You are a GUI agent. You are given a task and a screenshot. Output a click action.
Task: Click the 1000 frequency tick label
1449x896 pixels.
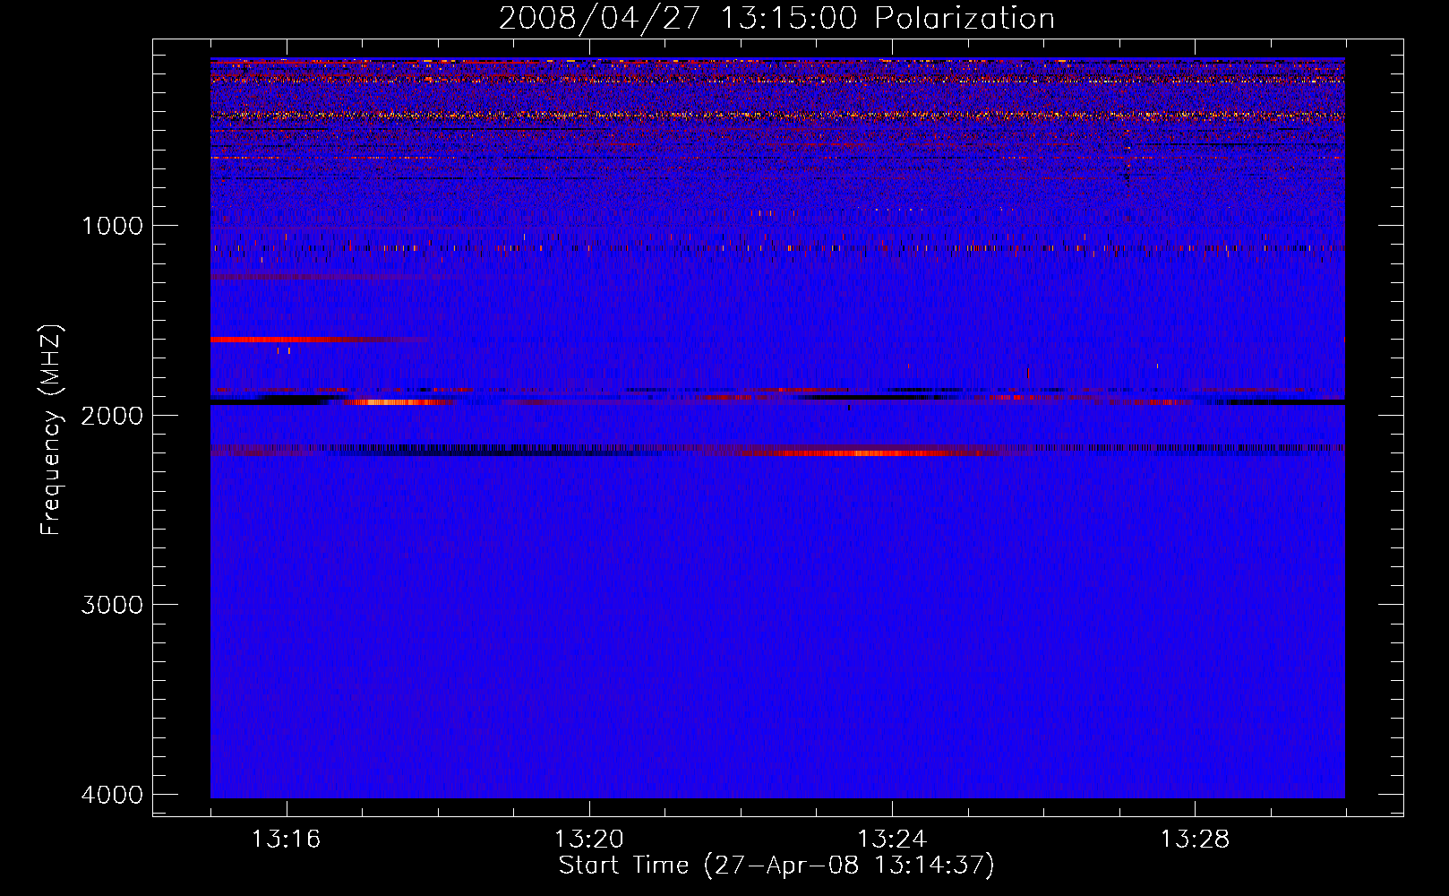tap(112, 225)
